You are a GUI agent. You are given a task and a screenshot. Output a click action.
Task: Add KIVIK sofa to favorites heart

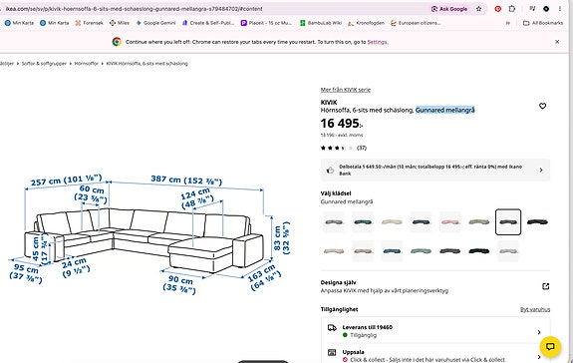[x=542, y=106]
